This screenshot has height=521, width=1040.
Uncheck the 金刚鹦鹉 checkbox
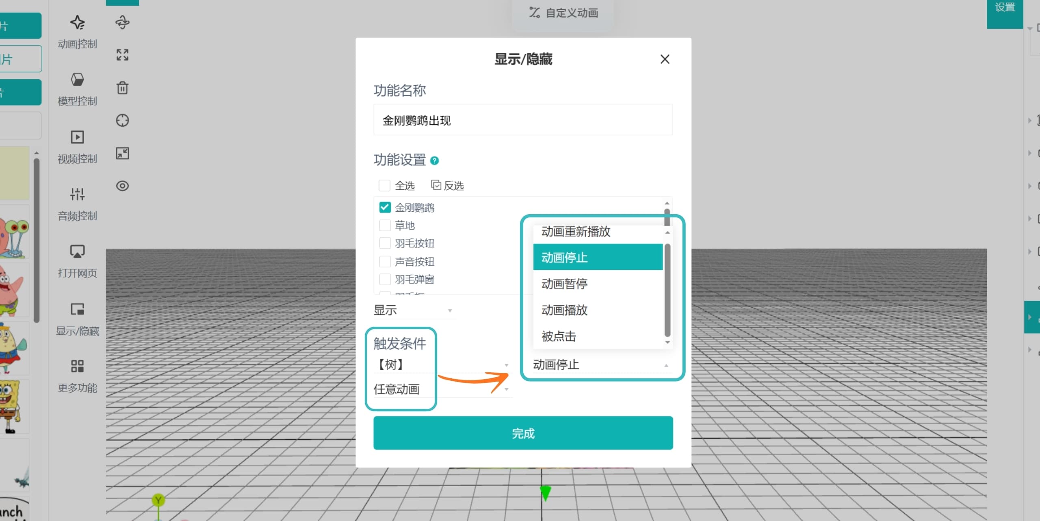click(384, 208)
